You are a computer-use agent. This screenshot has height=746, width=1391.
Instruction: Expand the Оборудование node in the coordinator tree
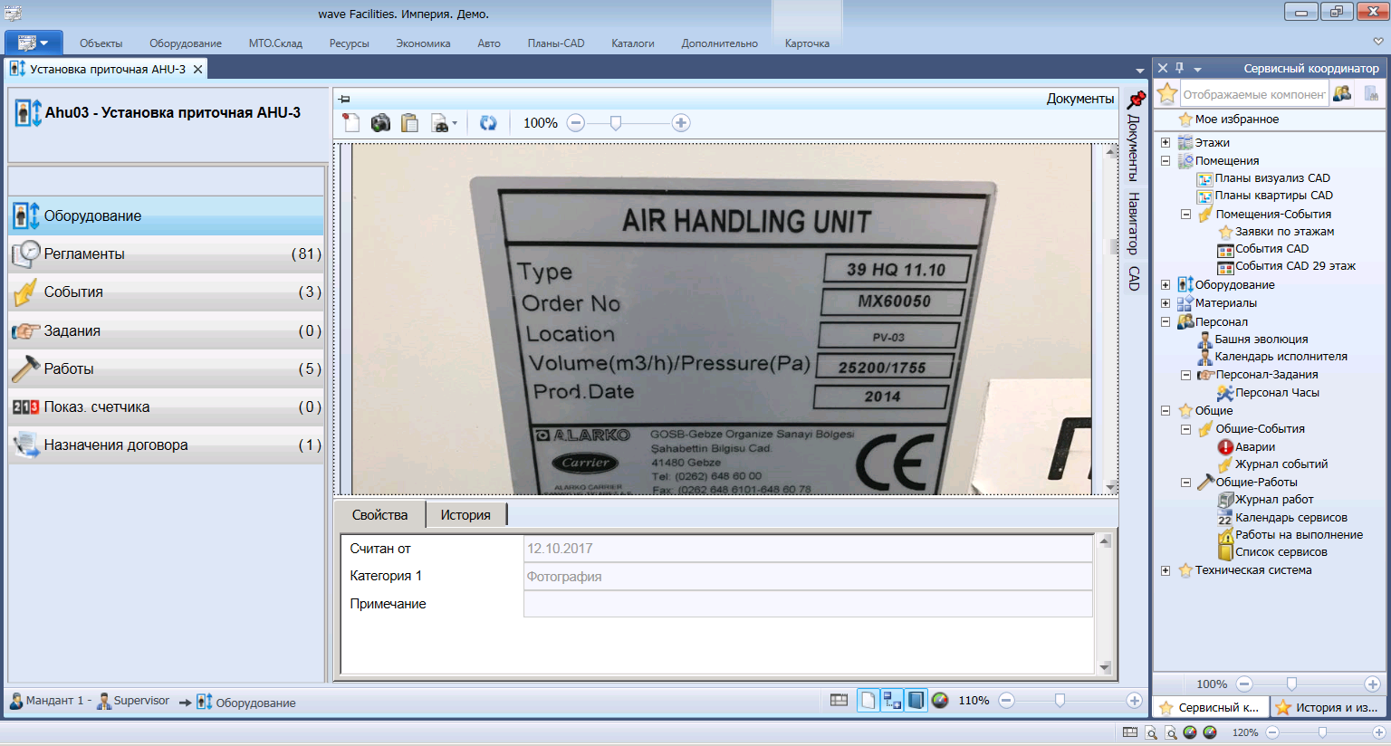[x=1166, y=285]
